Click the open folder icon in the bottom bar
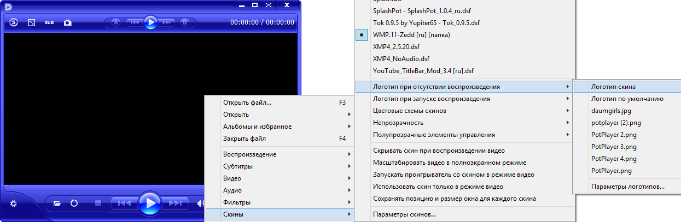 [57, 203]
